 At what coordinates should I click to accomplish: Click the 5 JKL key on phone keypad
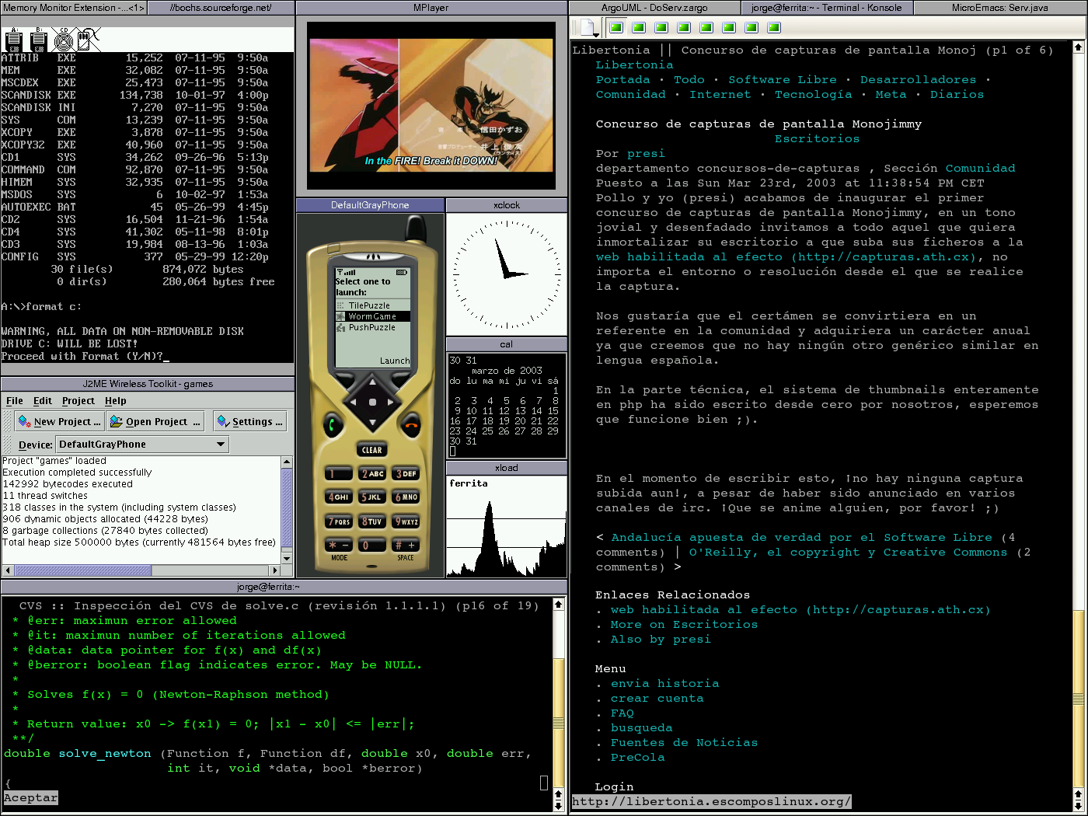coord(372,497)
